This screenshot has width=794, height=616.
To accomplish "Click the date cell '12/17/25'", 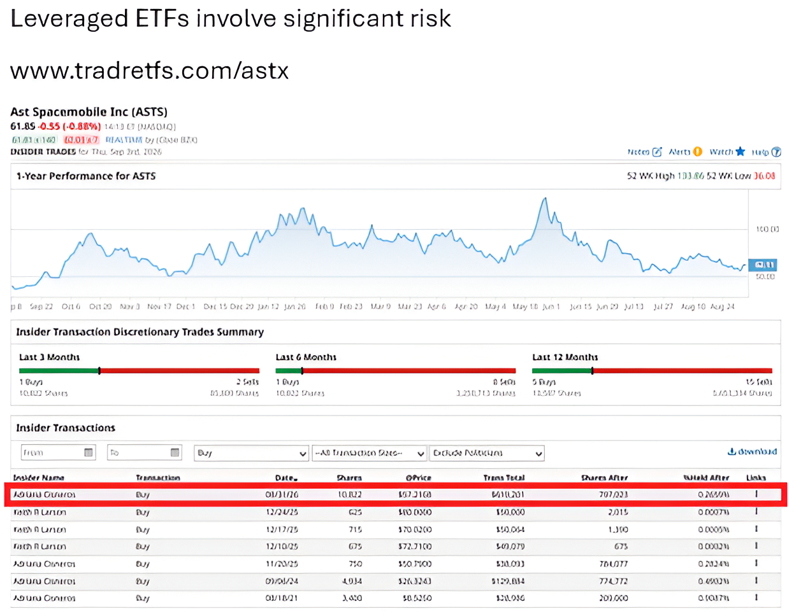I will [282, 529].
